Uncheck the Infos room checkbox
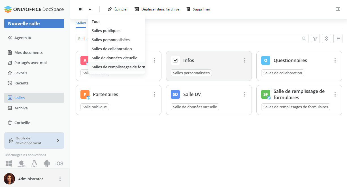 click(x=175, y=60)
